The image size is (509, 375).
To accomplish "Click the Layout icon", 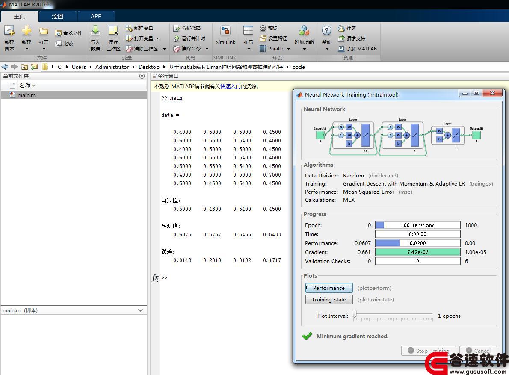I will coord(248,31).
